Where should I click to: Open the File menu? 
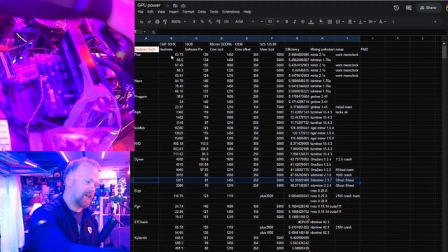pyautogui.click(x=140, y=12)
